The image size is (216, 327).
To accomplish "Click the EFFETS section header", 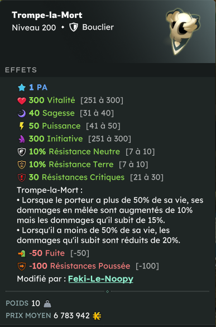I will [x=21, y=70].
